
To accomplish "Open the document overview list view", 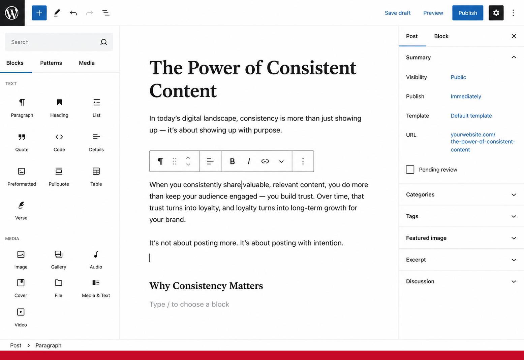I will pos(106,13).
